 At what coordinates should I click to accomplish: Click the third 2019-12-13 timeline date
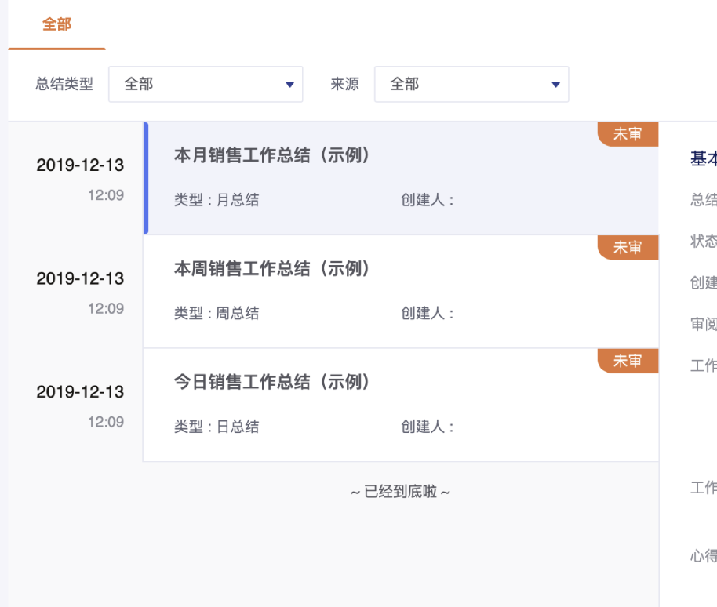pyautogui.click(x=80, y=391)
